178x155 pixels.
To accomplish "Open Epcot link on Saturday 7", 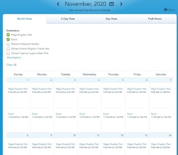I will pyautogui.click(x=154, y=114).
